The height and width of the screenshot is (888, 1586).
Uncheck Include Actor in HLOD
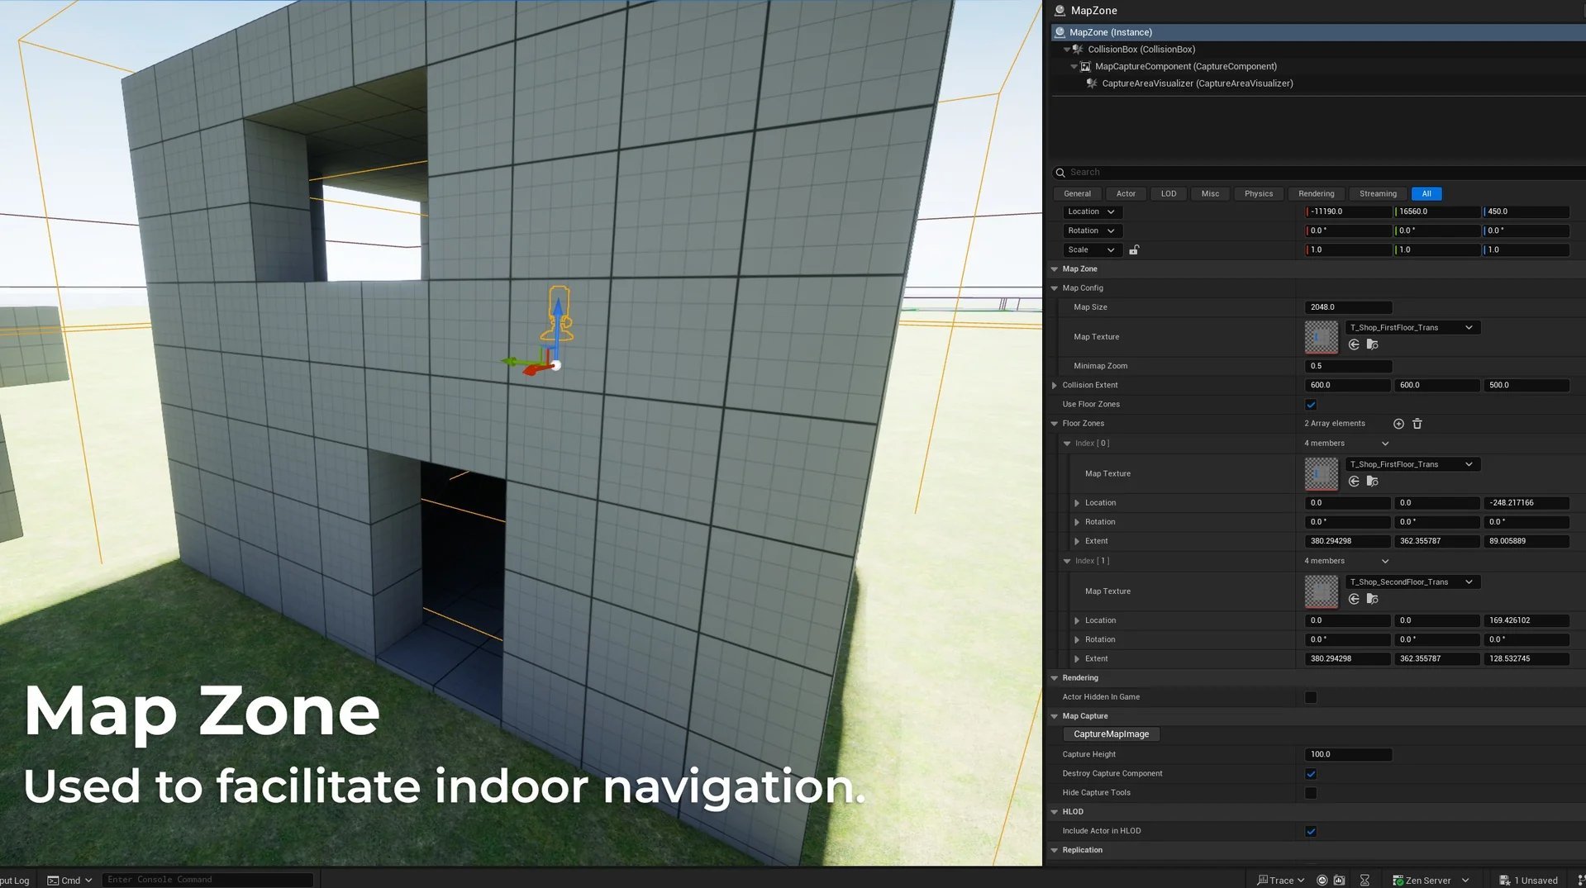[1310, 831]
